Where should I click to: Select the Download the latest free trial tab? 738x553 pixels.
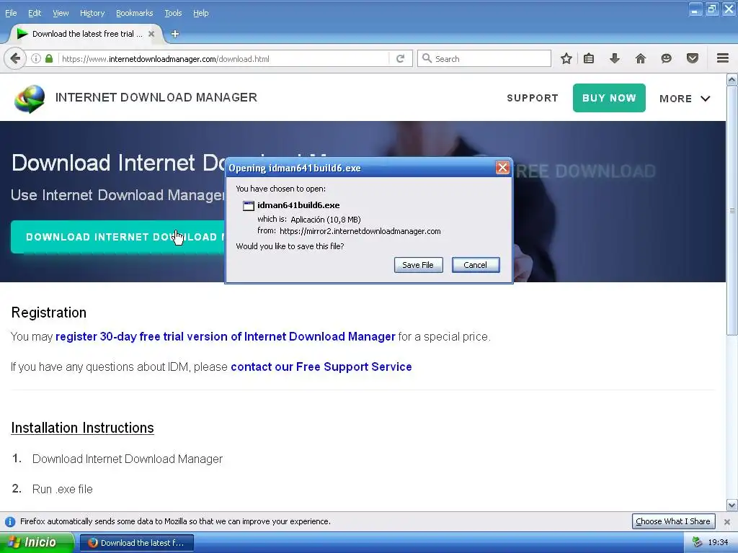tap(86, 34)
